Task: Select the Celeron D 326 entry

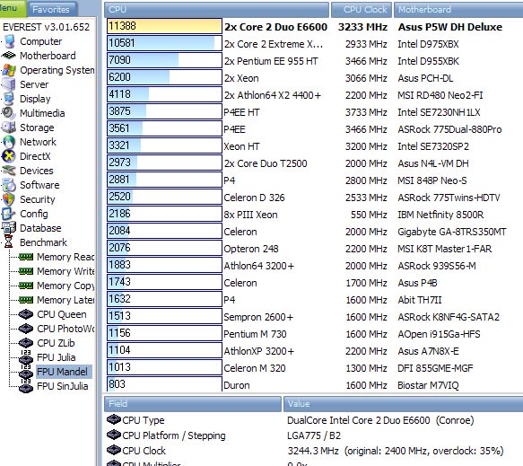Action: point(254,198)
